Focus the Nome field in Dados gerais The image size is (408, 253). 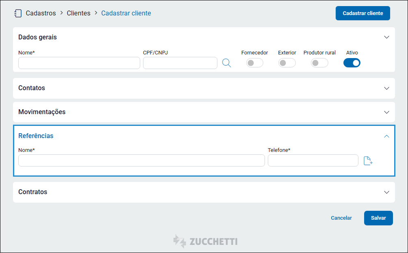pyautogui.click(x=79, y=63)
